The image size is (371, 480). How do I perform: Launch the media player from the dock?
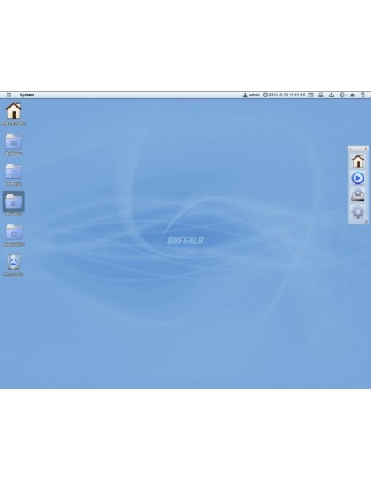(x=358, y=178)
